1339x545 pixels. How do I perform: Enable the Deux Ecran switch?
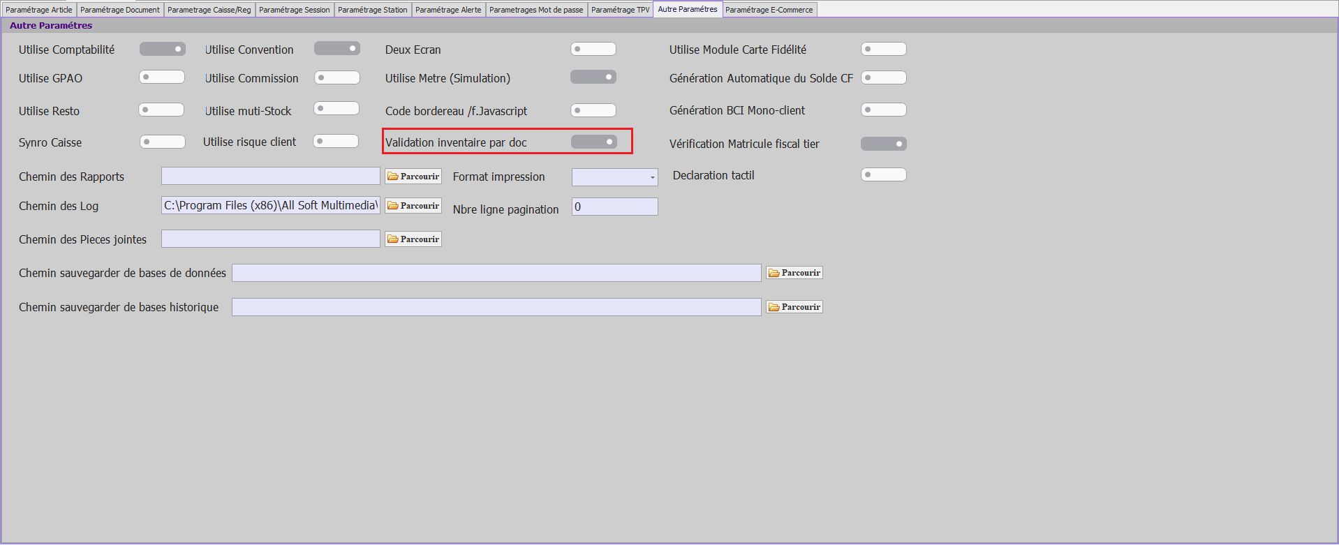(593, 49)
